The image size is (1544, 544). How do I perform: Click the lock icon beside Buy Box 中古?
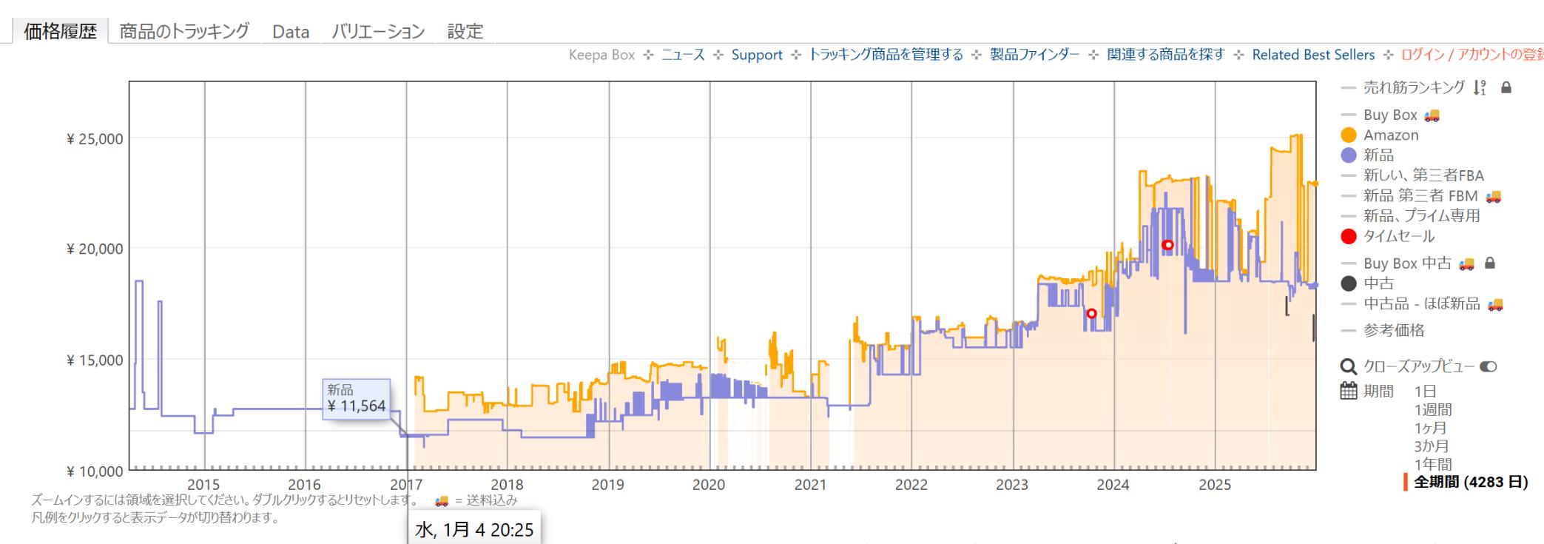tap(1490, 263)
